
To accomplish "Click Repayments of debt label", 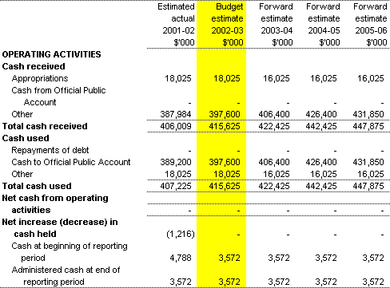I will tap(50, 150).
